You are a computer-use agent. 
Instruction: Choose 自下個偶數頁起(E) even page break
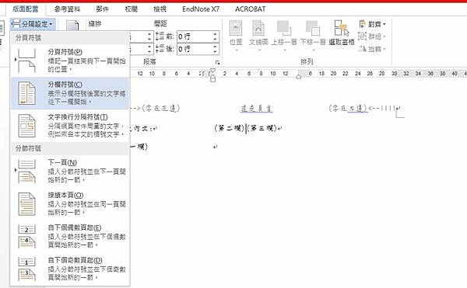(x=70, y=236)
